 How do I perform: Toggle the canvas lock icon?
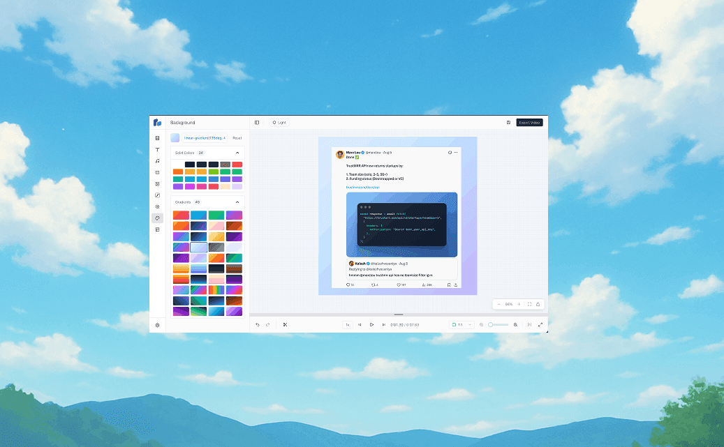click(538, 305)
